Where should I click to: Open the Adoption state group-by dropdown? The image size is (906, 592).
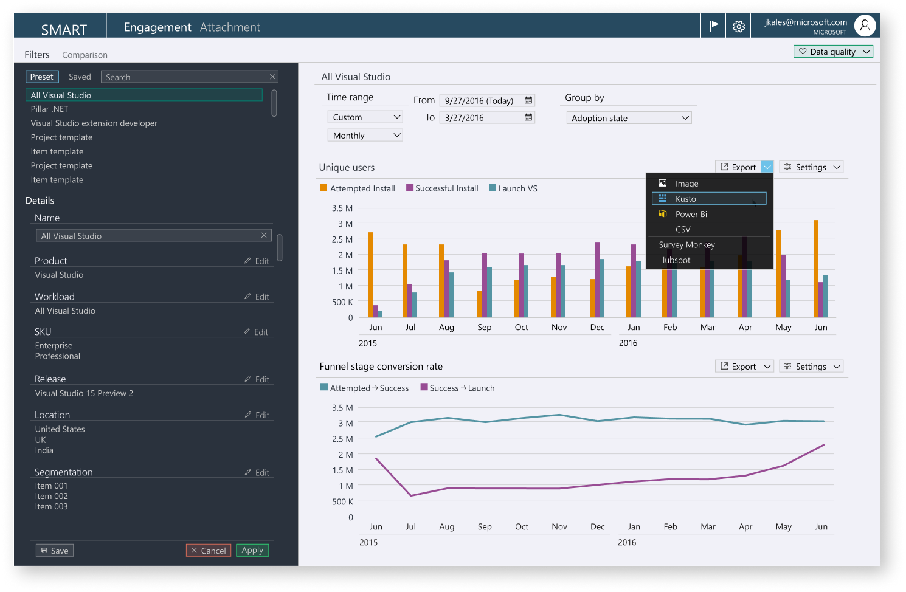point(629,118)
